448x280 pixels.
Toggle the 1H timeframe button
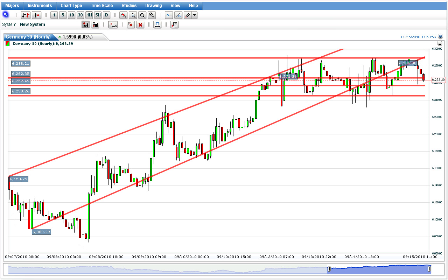(x=89, y=15)
